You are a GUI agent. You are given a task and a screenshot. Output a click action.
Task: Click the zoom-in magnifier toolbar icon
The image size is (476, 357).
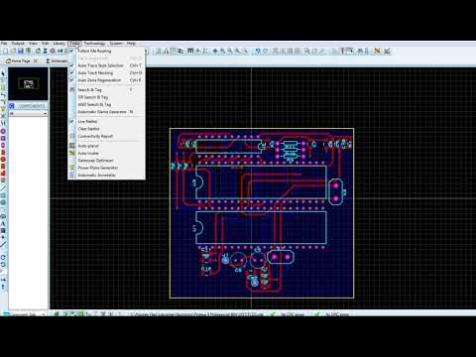[222, 51]
